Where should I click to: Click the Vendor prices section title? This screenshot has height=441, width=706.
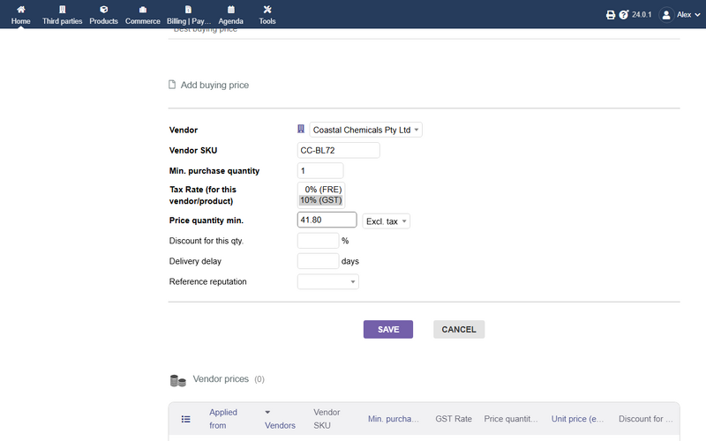click(x=221, y=379)
